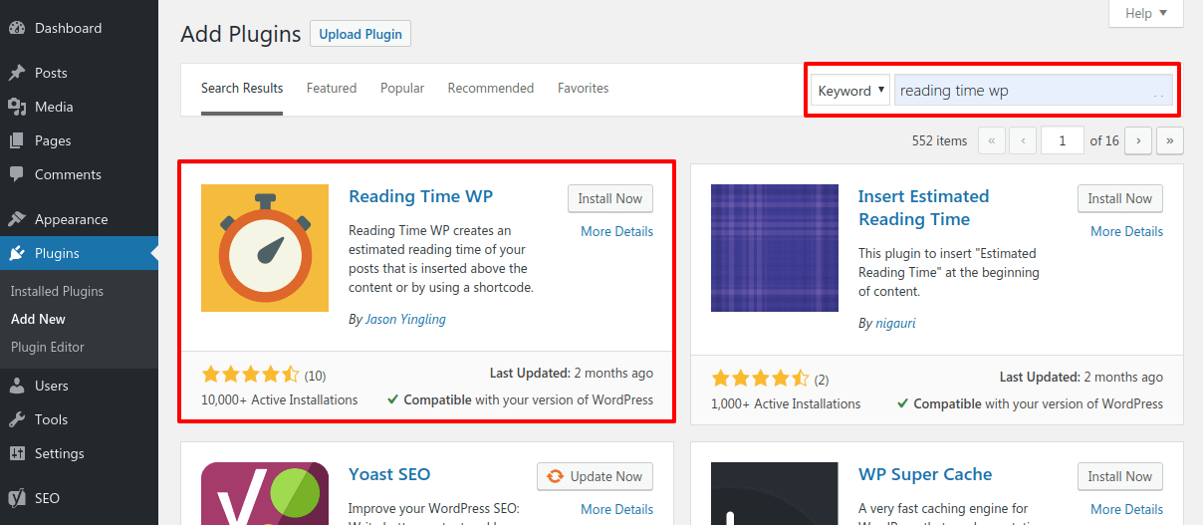Open More Details for Reading Time WP
The image size is (1203, 525).
coord(617,231)
